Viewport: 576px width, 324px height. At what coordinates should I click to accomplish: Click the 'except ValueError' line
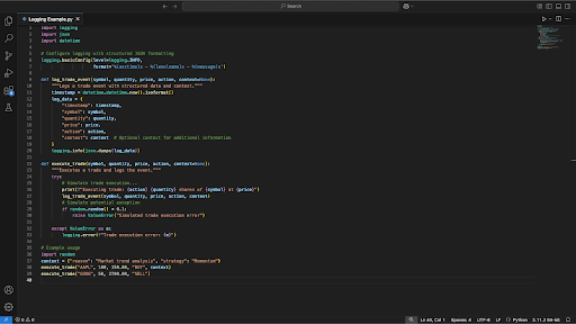tap(81, 228)
